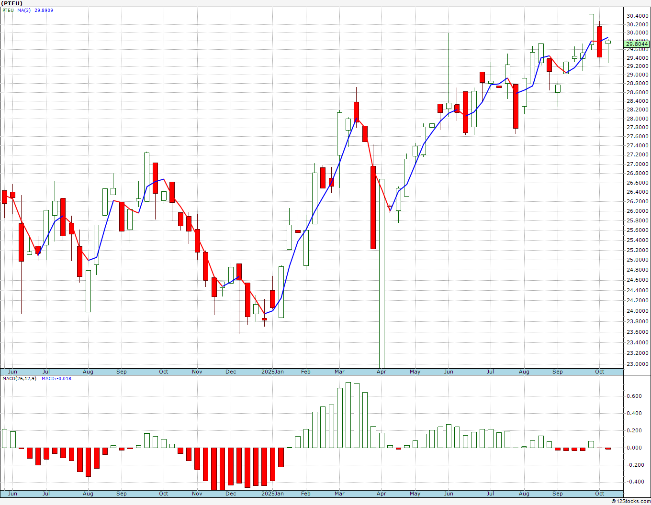
Task: Select Apr on the price chart axis
Action: click(382, 372)
